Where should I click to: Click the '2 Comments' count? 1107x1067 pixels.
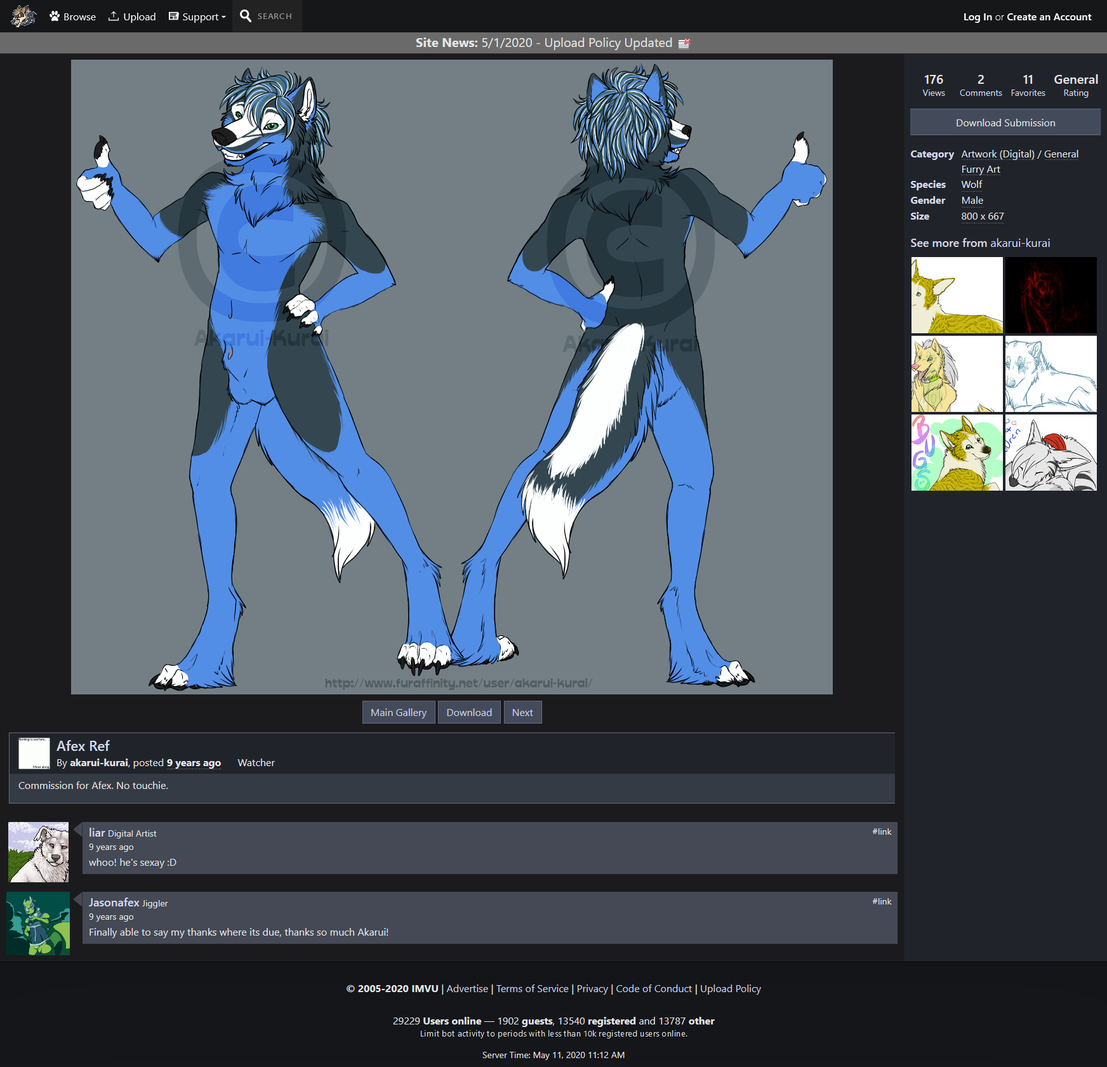(x=981, y=86)
